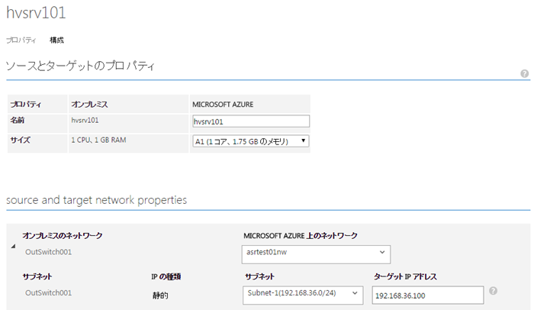Click help icon beside source and target properties heading
Viewport: 534px width, 310px height.
pyautogui.click(x=525, y=73)
